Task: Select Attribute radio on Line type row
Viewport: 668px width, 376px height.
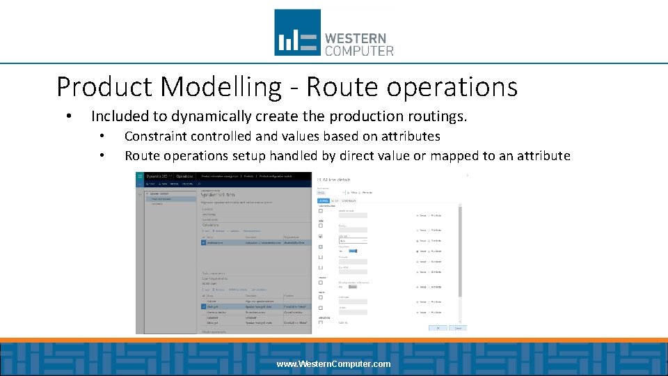Action: [x=429, y=241]
